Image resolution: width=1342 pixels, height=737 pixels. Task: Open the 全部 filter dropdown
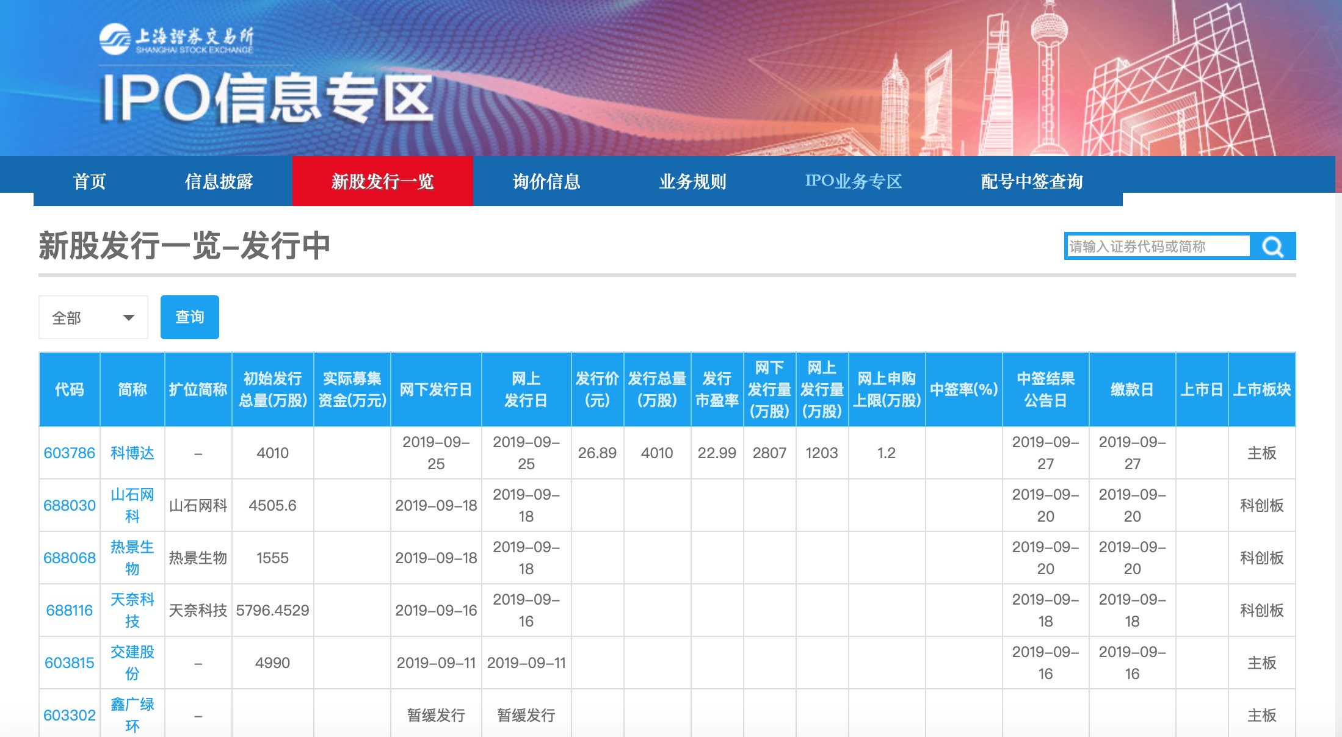(x=93, y=317)
